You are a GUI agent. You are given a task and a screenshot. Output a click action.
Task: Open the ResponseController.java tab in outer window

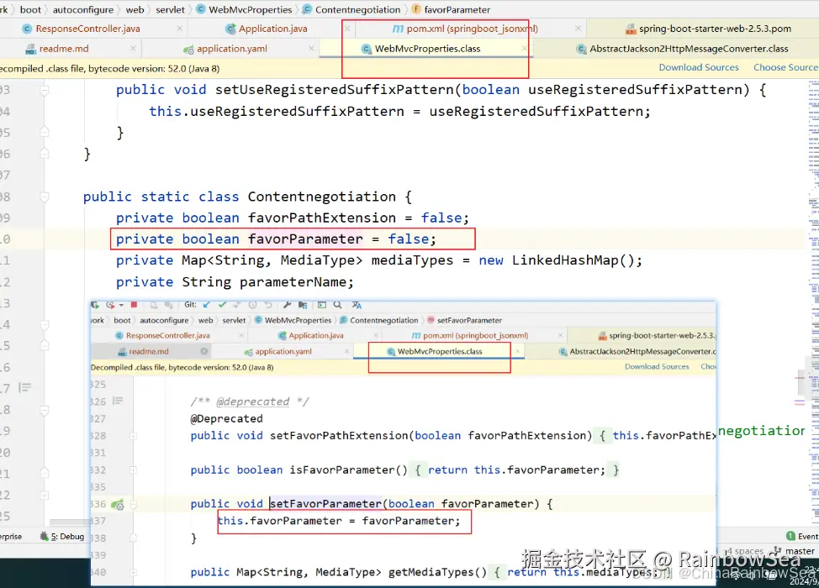pyautogui.click(x=87, y=29)
